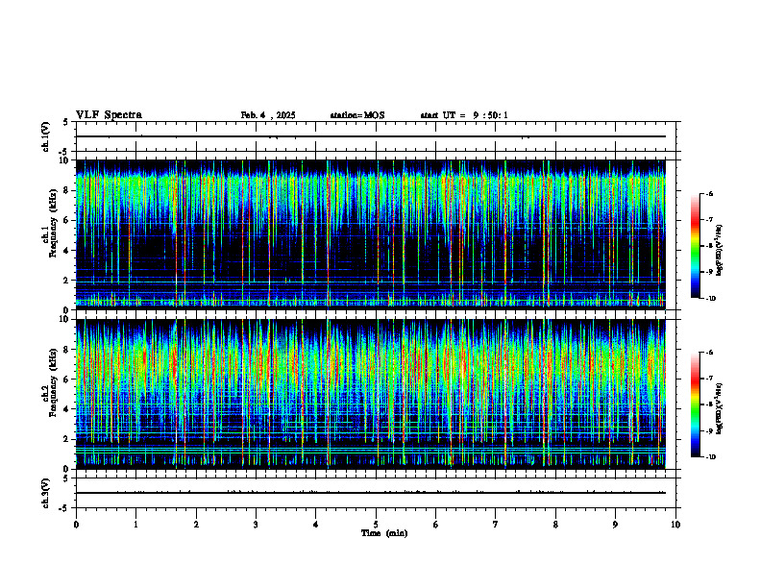Click time axis tick label '4'
Viewport: 761px width, 588px height.
(315, 525)
